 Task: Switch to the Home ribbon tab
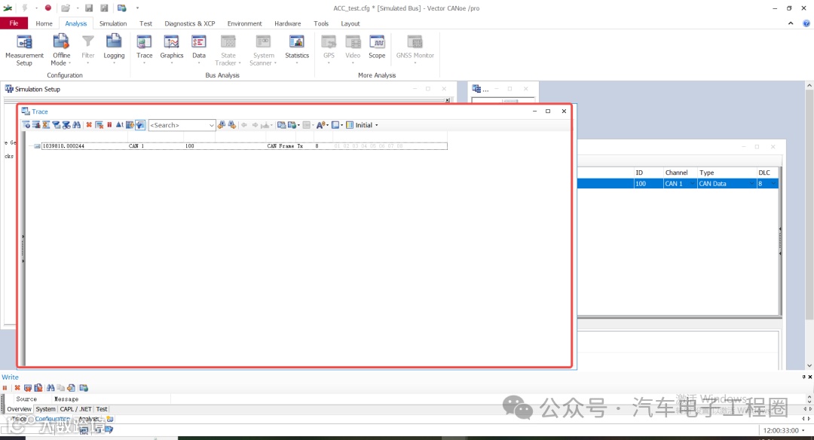[44, 23]
